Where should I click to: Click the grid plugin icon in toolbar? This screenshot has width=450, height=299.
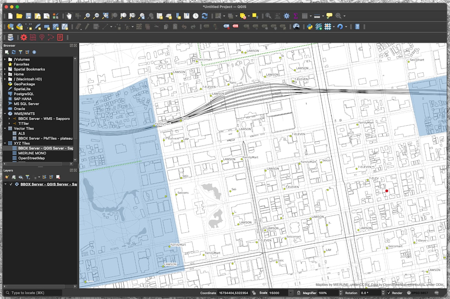(328, 27)
